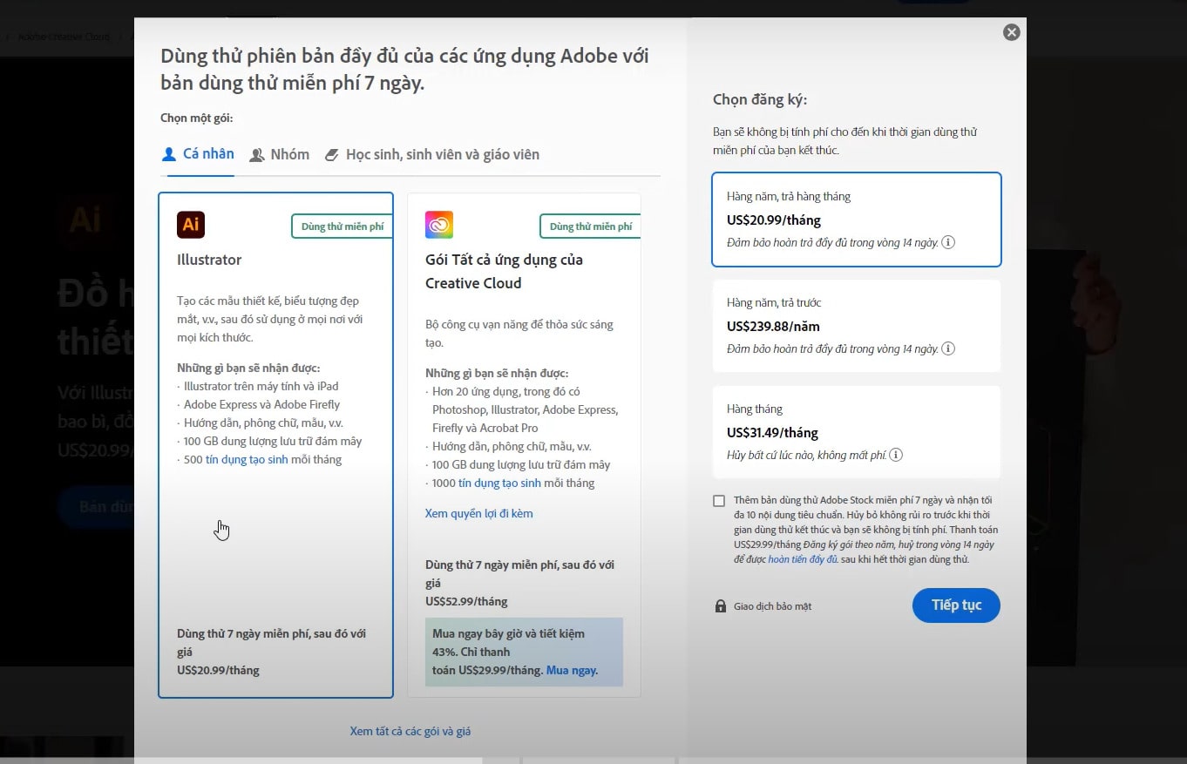Click the US$52.99/tháng price text

coord(466,601)
